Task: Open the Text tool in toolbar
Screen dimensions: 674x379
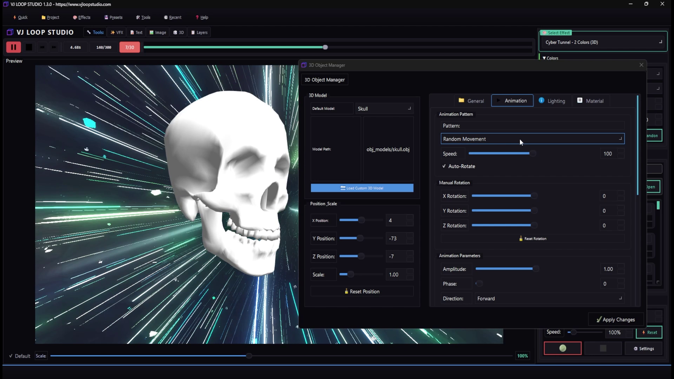Action: tap(137, 32)
